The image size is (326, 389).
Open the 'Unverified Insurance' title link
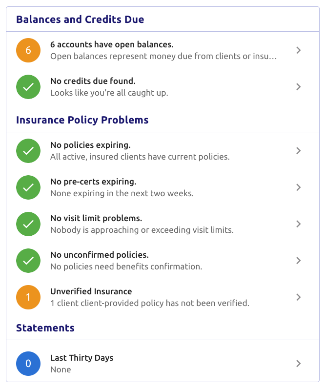point(91,291)
